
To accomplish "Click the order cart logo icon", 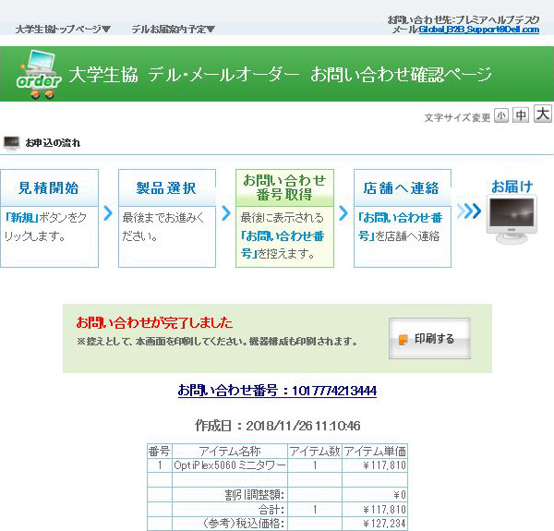I will tap(39, 75).
